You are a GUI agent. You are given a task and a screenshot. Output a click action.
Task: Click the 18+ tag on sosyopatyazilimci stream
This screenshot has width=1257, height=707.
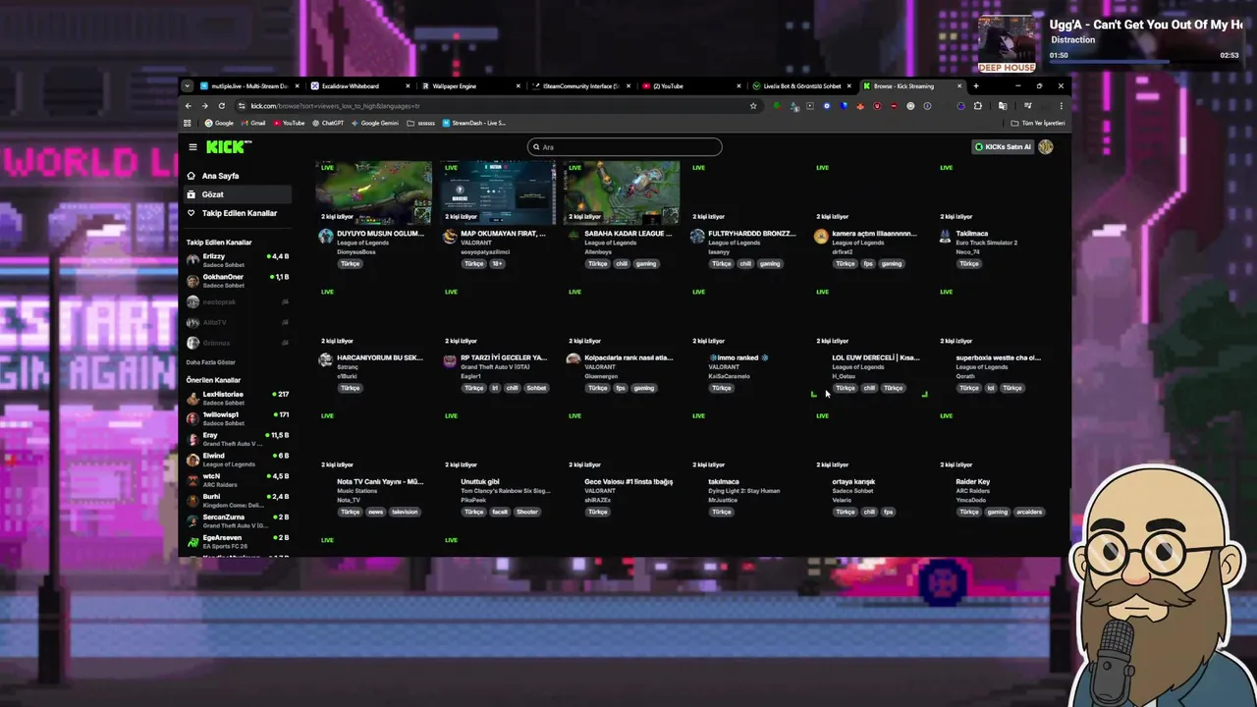[x=498, y=264]
